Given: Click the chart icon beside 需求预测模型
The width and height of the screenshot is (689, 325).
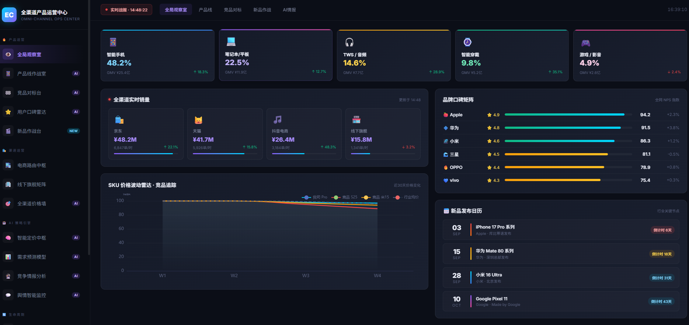Looking at the screenshot, I should (x=8, y=257).
